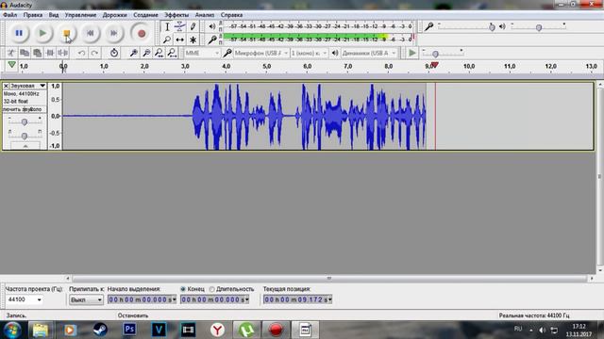The height and width of the screenshot is (339, 604).
Task: Select the Multi-tool asterisk mode
Action: click(x=193, y=40)
